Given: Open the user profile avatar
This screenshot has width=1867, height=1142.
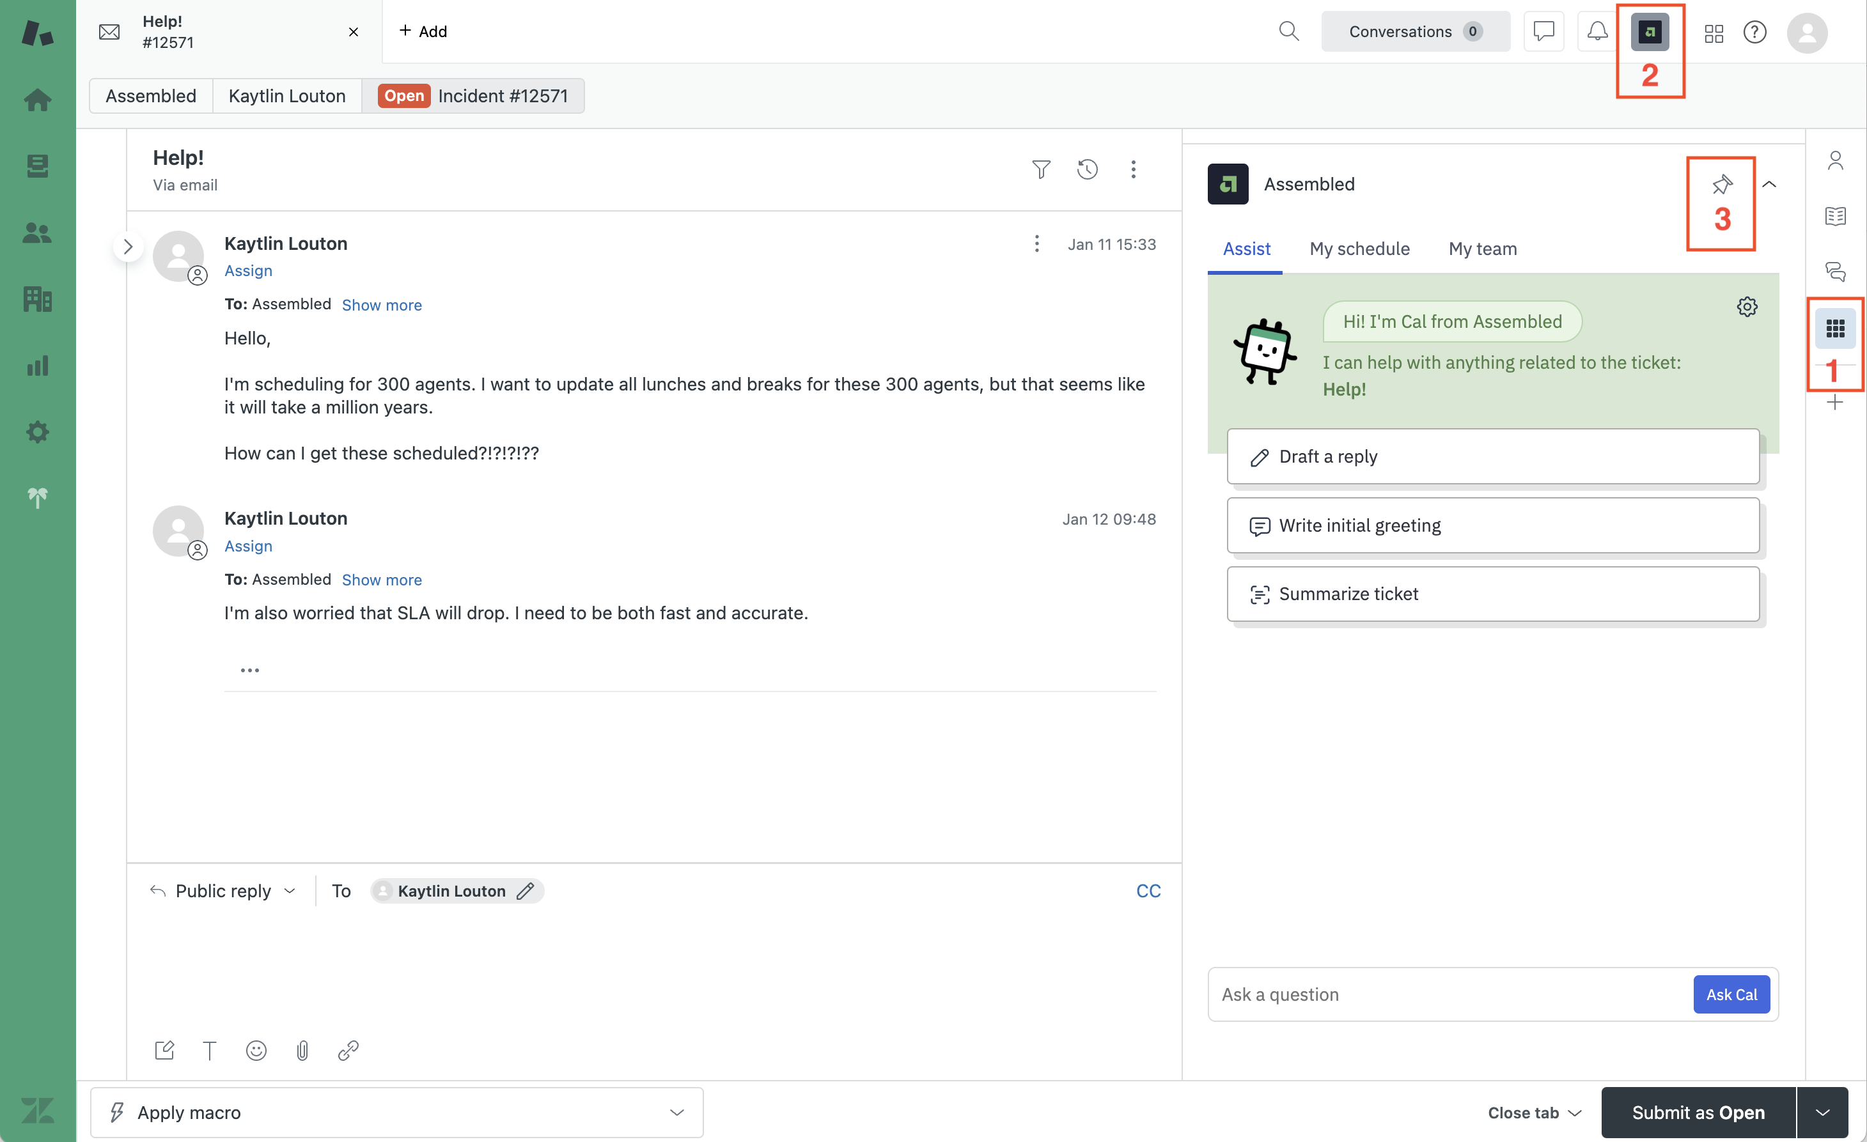Looking at the screenshot, I should tap(1807, 32).
